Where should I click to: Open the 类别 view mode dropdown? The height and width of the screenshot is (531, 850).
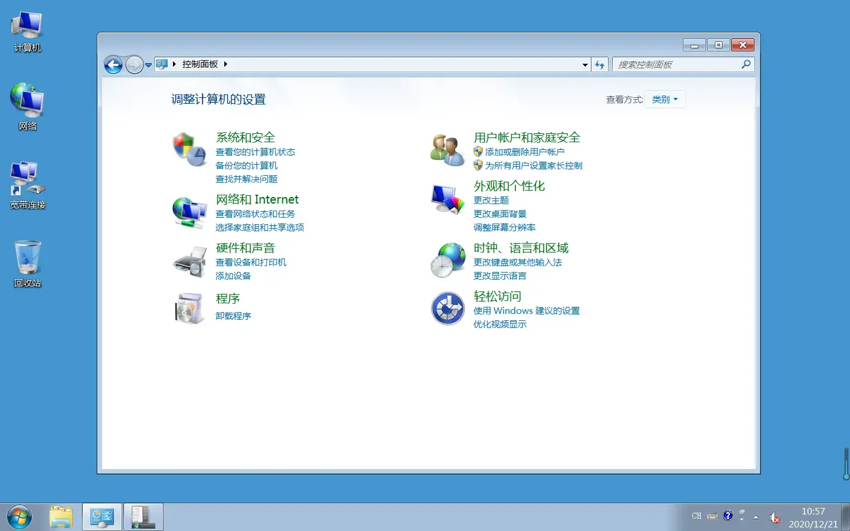665,100
